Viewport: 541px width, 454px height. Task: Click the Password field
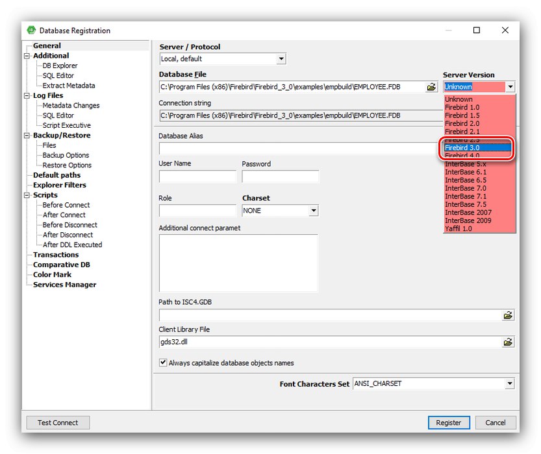[280, 176]
